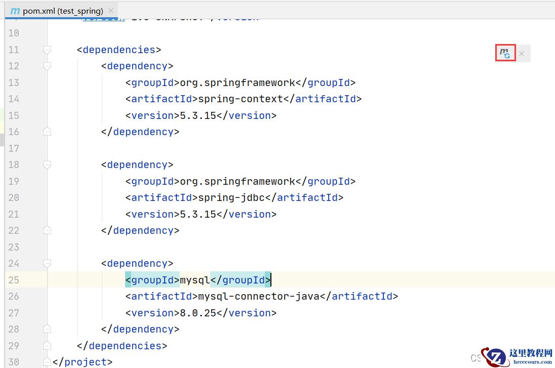The height and width of the screenshot is (368, 555).
Task: Click the fold end marker at line 16
Action: click(x=47, y=132)
